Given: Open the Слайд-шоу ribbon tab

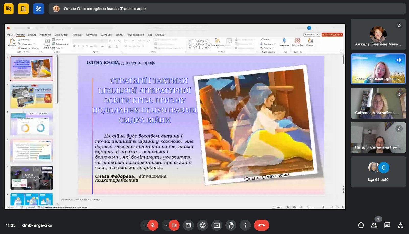Looking at the screenshot, I should pyautogui.click(x=106, y=35).
